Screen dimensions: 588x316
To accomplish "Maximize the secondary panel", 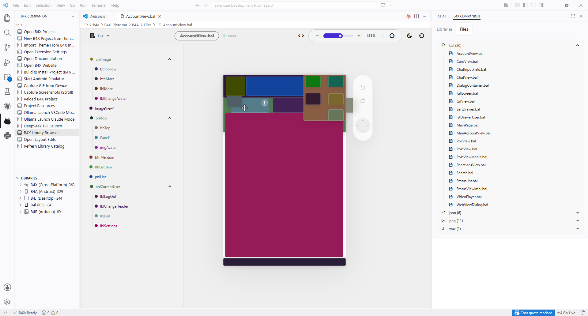I will tap(573, 16).
